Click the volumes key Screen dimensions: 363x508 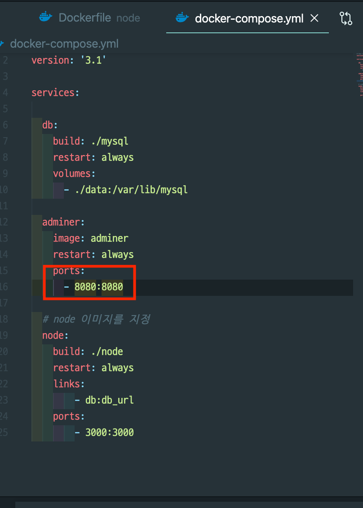point(71,174)
